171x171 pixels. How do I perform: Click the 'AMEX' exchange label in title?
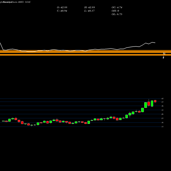tap(21, 2)
